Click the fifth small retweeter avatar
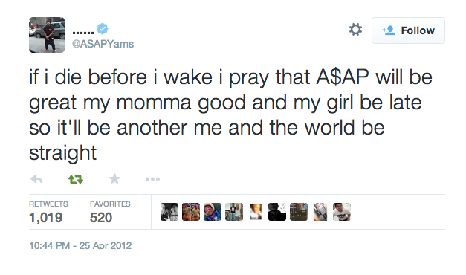The height and width of the screenshot is (275, 466). 256,212
